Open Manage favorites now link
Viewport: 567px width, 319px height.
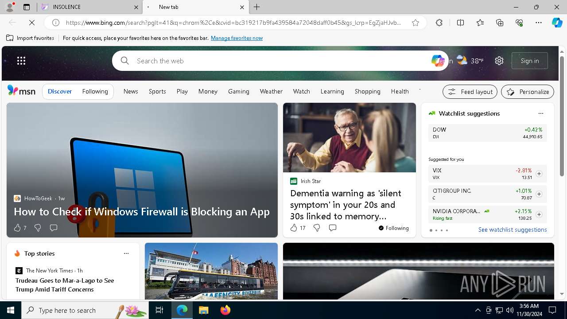(x=237, y=38)
